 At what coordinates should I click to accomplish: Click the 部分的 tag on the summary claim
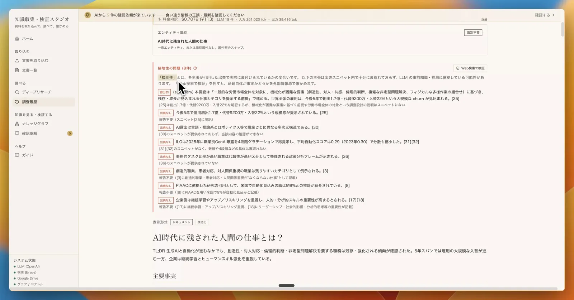click(x=164, y=92)
